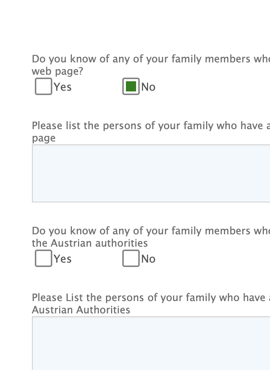Tick the Yes checkbox for the Austrian authorities question
This screenshot has width=270, height=370.
point(44,259)
